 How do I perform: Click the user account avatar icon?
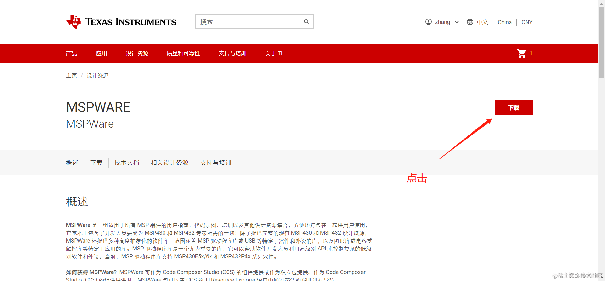(429, 22)
